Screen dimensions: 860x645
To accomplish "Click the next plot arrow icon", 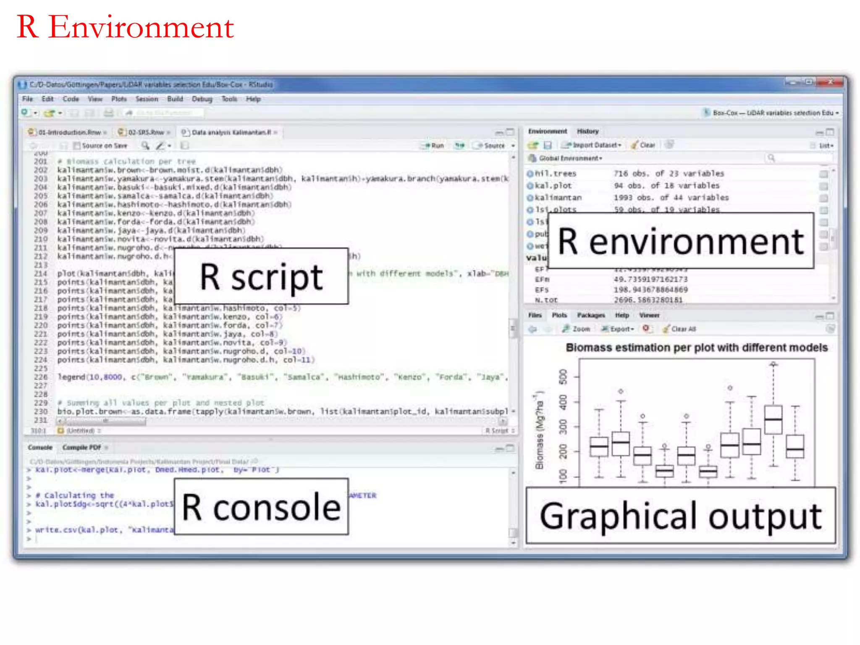I will [548, 329].
